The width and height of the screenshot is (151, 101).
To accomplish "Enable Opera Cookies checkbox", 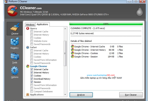I will coord(32,38).
